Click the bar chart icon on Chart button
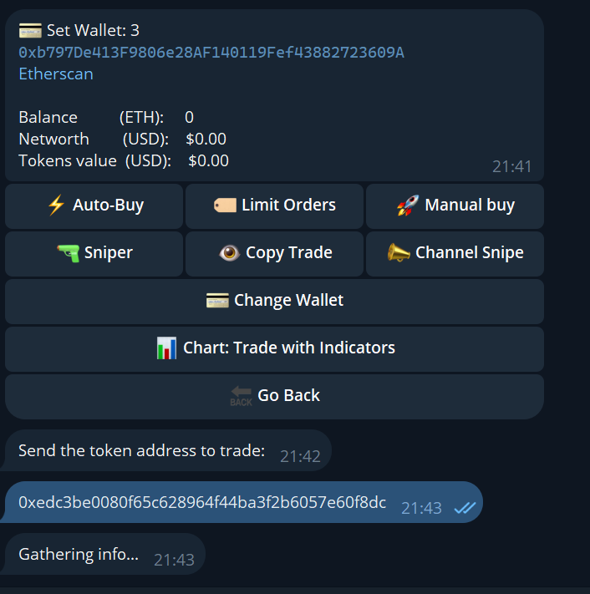This screenshot has height=594, width=590. [x=166, y=348]
